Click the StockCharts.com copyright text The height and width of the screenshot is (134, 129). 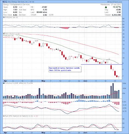(x=115, y=2)
